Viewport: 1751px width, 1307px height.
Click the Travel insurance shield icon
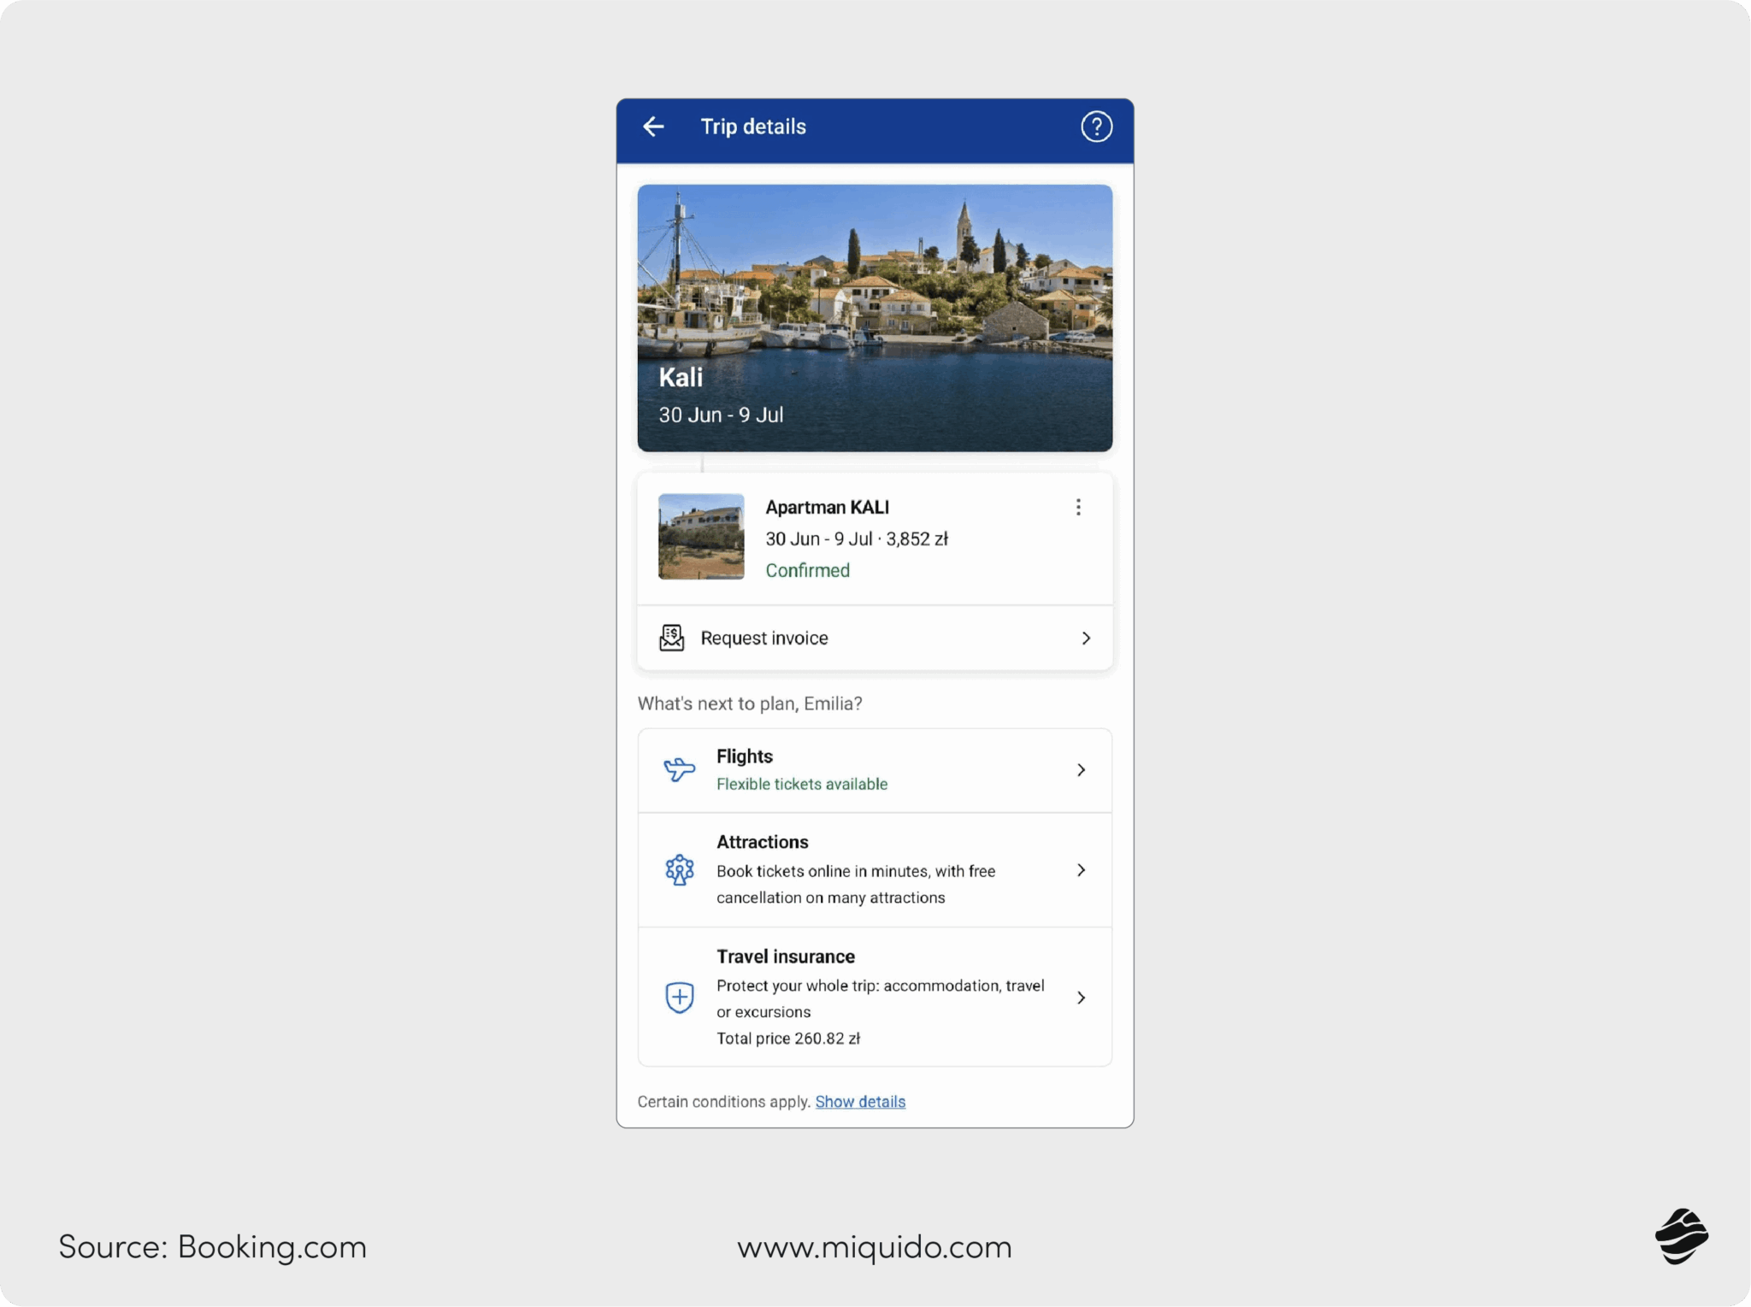tap(679, 997)
